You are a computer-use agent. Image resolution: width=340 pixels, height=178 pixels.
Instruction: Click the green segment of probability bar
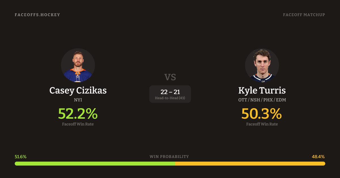point(95,164)
